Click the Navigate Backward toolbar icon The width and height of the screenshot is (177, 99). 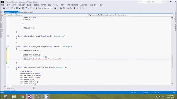[x=4, y=8]
